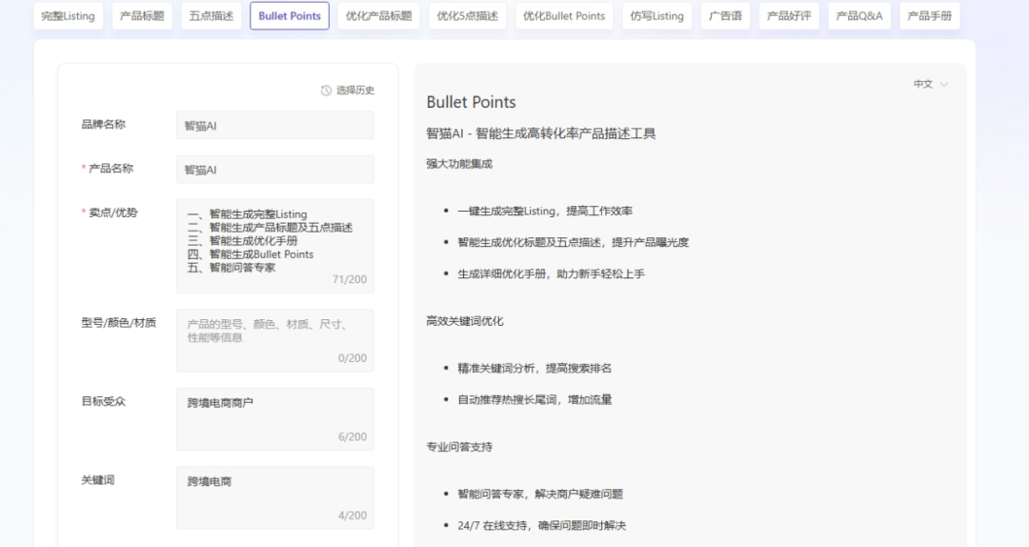Click bullet 一键生成完整Listing，提高工作效率
Screen dimensions: 1029x547
545,211
